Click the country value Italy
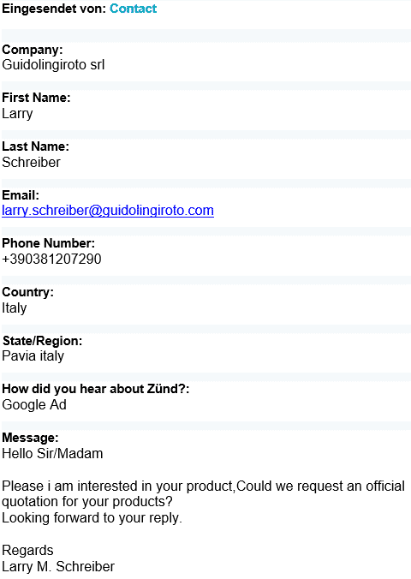Screen dimensions: 411x579 pos(15,308)
